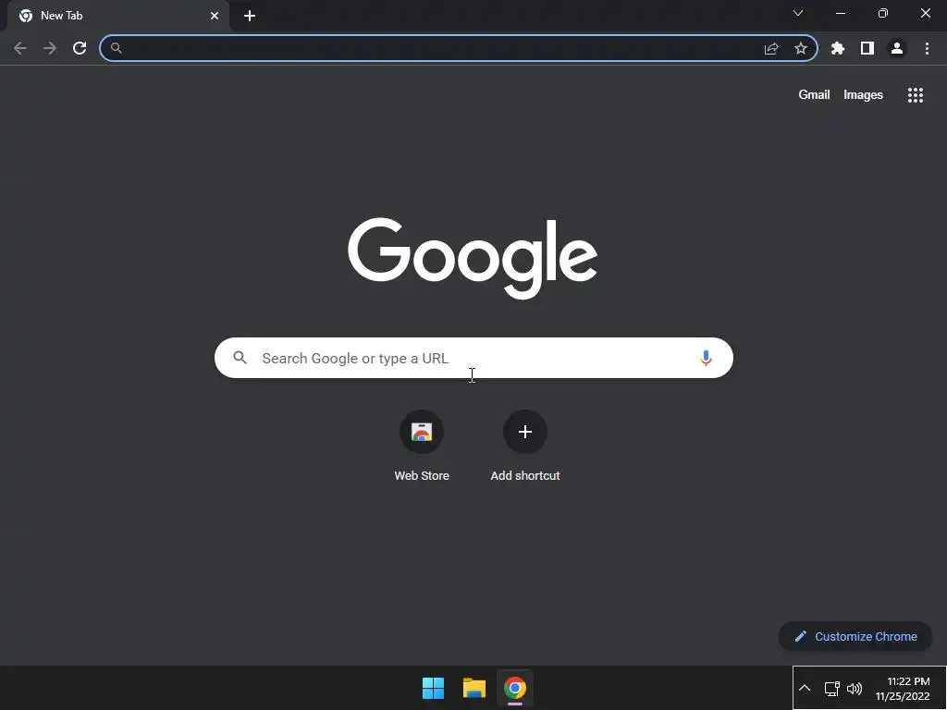Open the Chrome profile avatar menu
947x710 pixels.
(897, 48)
